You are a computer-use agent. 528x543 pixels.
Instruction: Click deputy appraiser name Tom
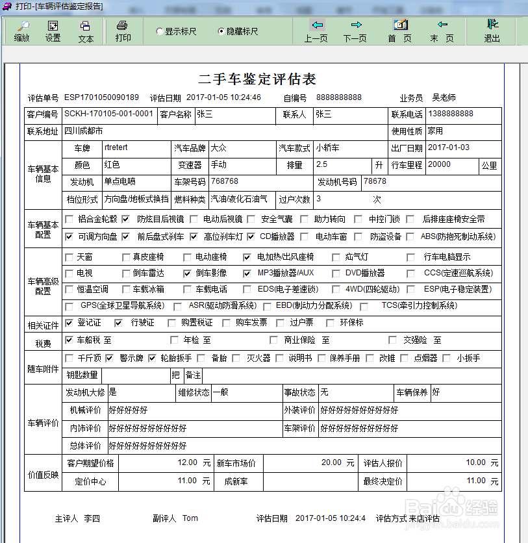point(190,518)
